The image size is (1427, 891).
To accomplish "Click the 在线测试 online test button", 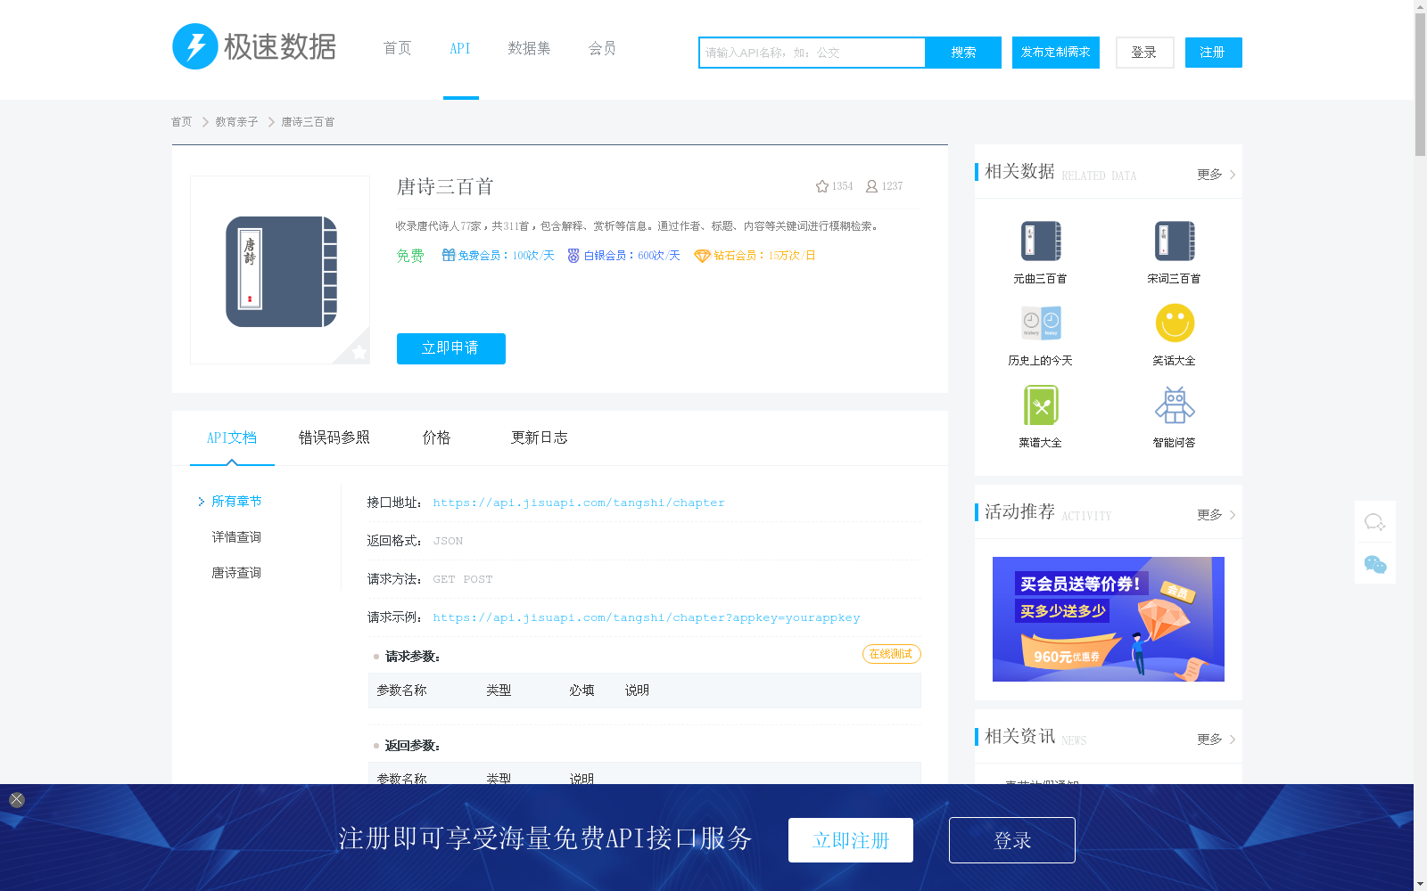I will 891,653.
